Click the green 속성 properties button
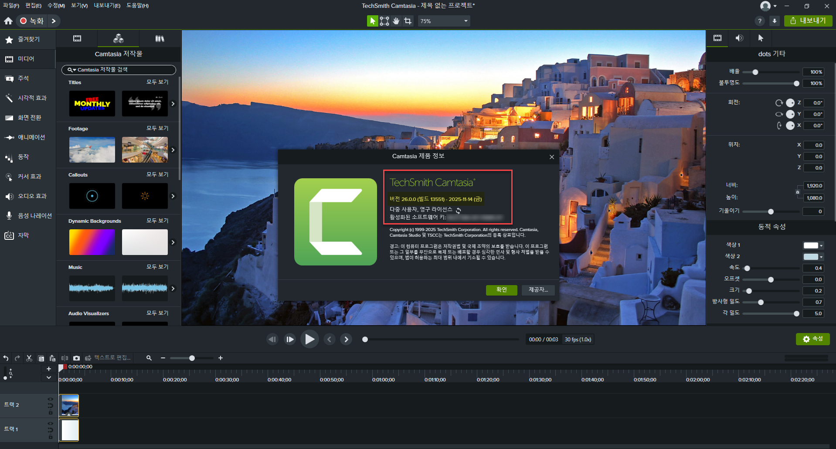836x449 pixels. click(813, 339)
